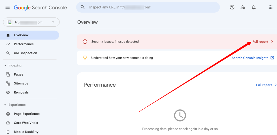
Task: Click the URL inspection magnifier icon
Action: (8, 53)
